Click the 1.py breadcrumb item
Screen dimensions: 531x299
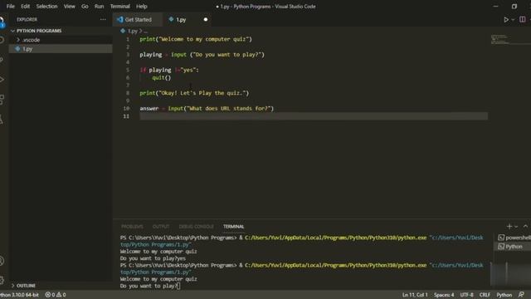point(133,31)
